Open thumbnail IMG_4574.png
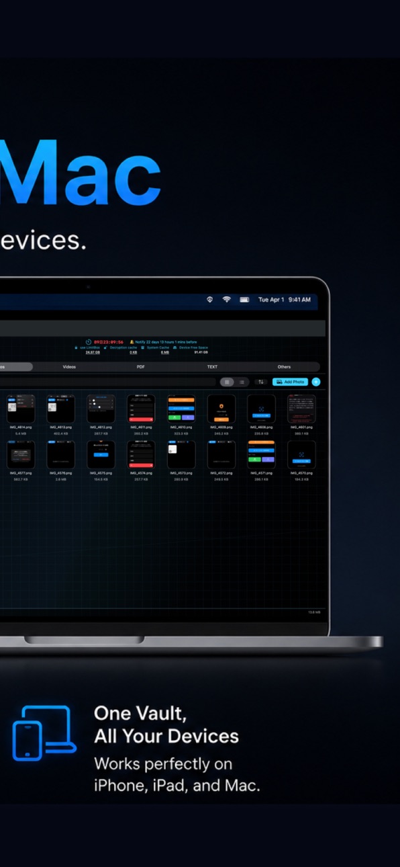 click(x=141, y=455)
